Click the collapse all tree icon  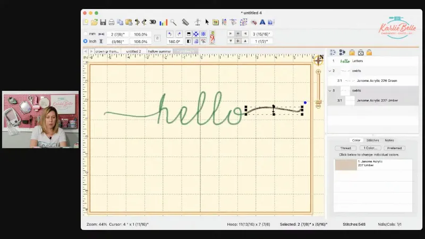point(342,52)
